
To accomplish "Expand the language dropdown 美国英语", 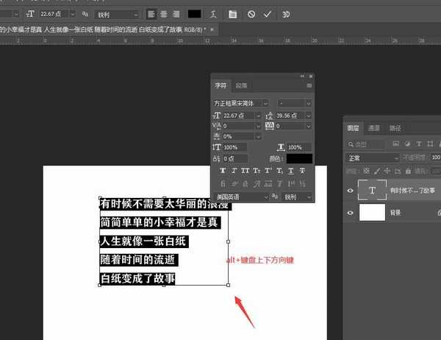I will point(240,196).
